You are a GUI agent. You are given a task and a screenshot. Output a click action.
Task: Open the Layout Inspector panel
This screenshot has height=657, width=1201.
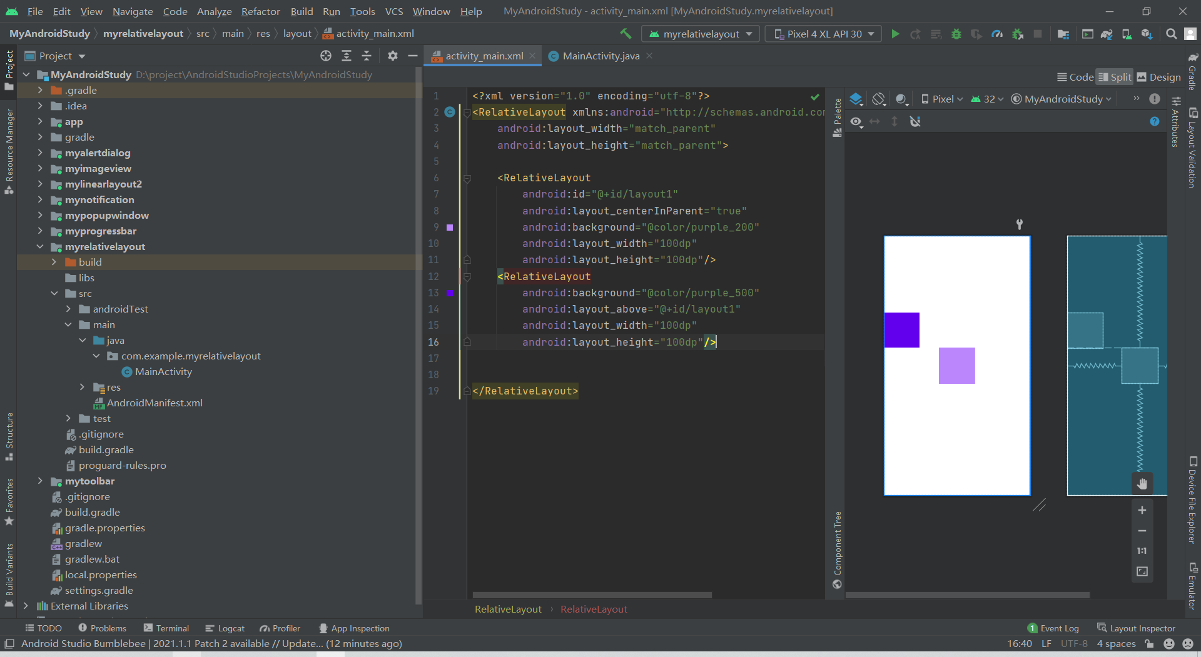[x=1136, y=628]
